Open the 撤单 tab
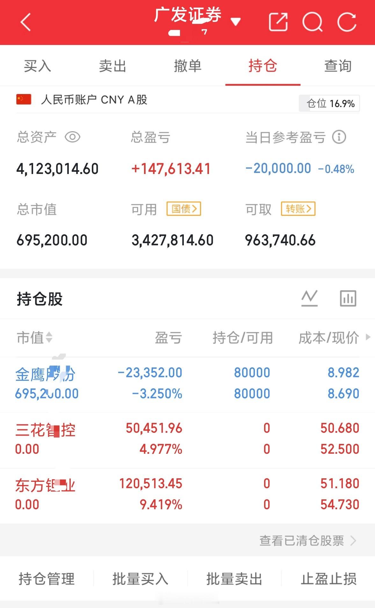Image resolution: width=375 pixels, height=608 pixels. (x=188, y=66)
